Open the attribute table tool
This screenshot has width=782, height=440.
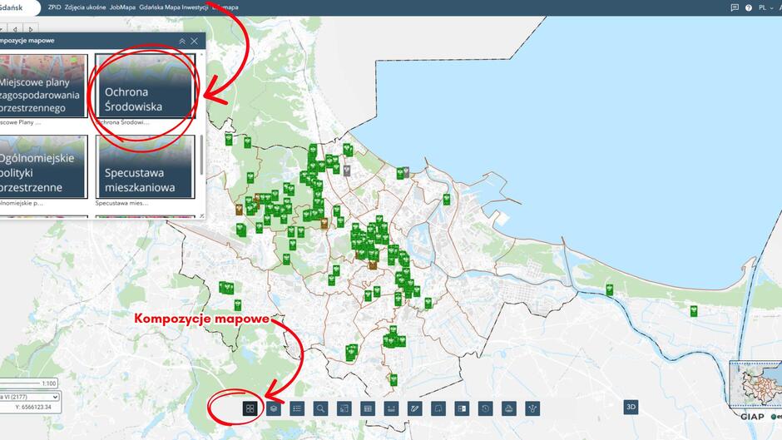[368, 408]
